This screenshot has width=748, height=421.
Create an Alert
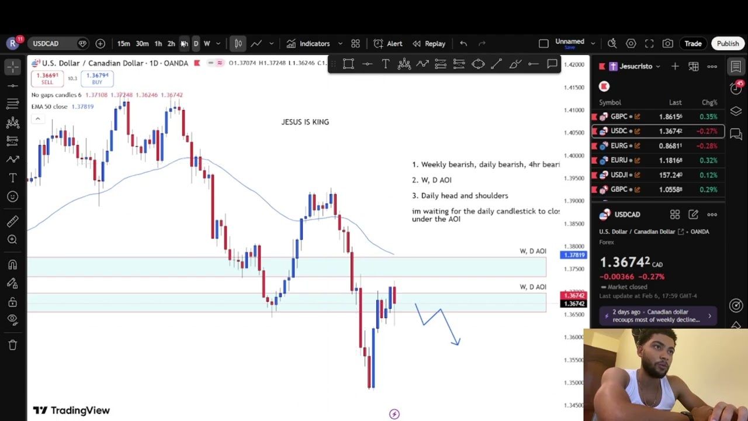pyautogui.click(x=388, y=43)
